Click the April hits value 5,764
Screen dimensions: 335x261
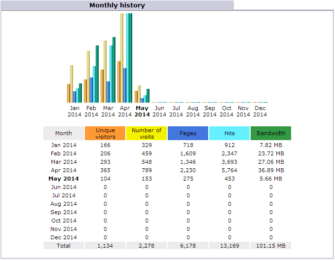pyautogui.click(x=229, y=170)
